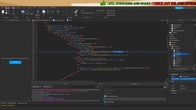Click the Cut icon
Screen dimensions: 196x110
pyautogui.click(x=6, y=11)
